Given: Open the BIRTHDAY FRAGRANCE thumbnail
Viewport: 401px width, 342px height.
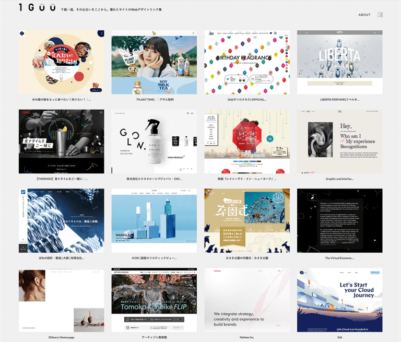Looking at the screenshot, I should 247,62.
